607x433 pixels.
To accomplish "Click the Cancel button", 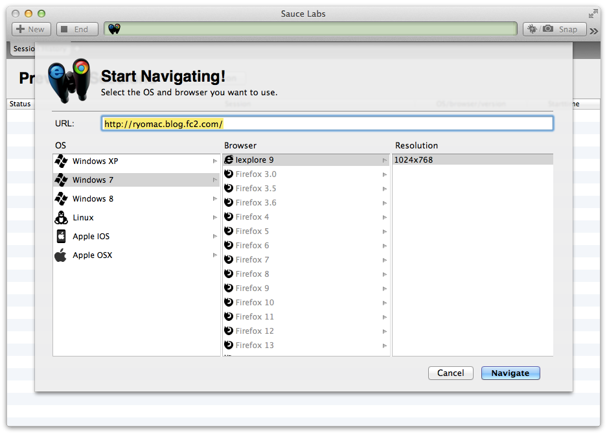I will pos(451,373).
